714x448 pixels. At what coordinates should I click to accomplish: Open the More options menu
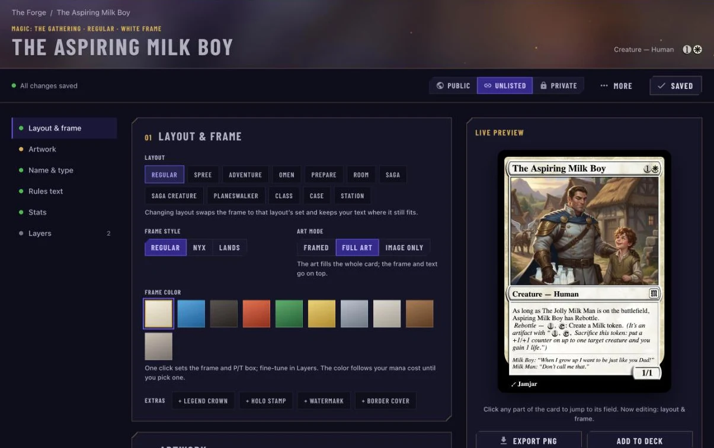616,86
